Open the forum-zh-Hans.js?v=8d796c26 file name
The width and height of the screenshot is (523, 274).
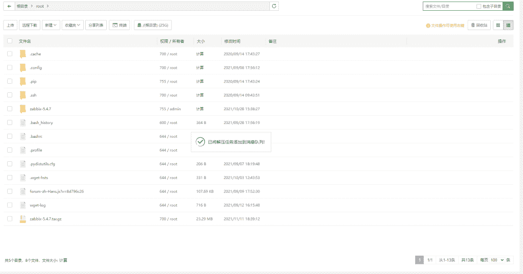[x=57, y=191]
